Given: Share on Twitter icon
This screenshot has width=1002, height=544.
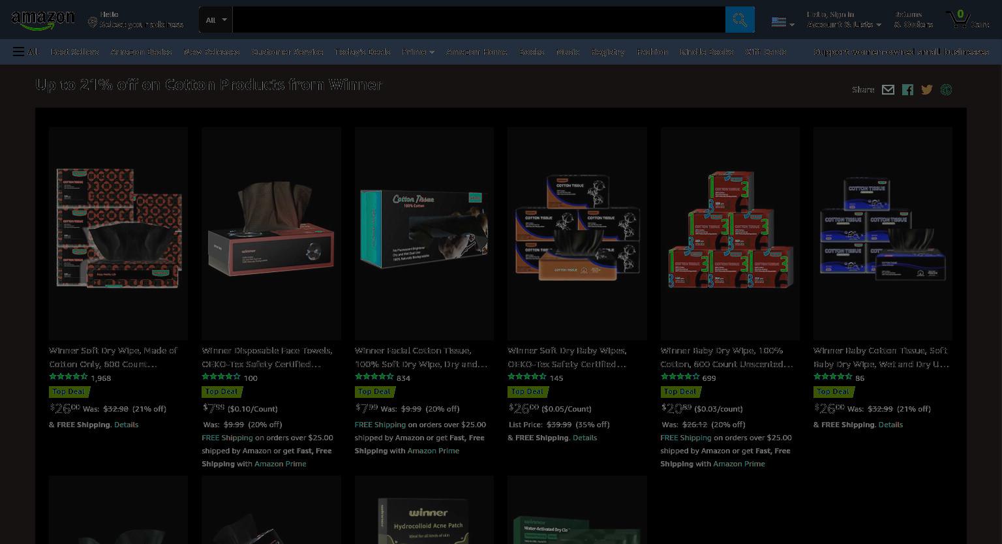Looking at the screenshot, I should [927, 90].
